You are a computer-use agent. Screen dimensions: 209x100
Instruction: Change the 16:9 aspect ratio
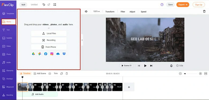tap(23, 5)
